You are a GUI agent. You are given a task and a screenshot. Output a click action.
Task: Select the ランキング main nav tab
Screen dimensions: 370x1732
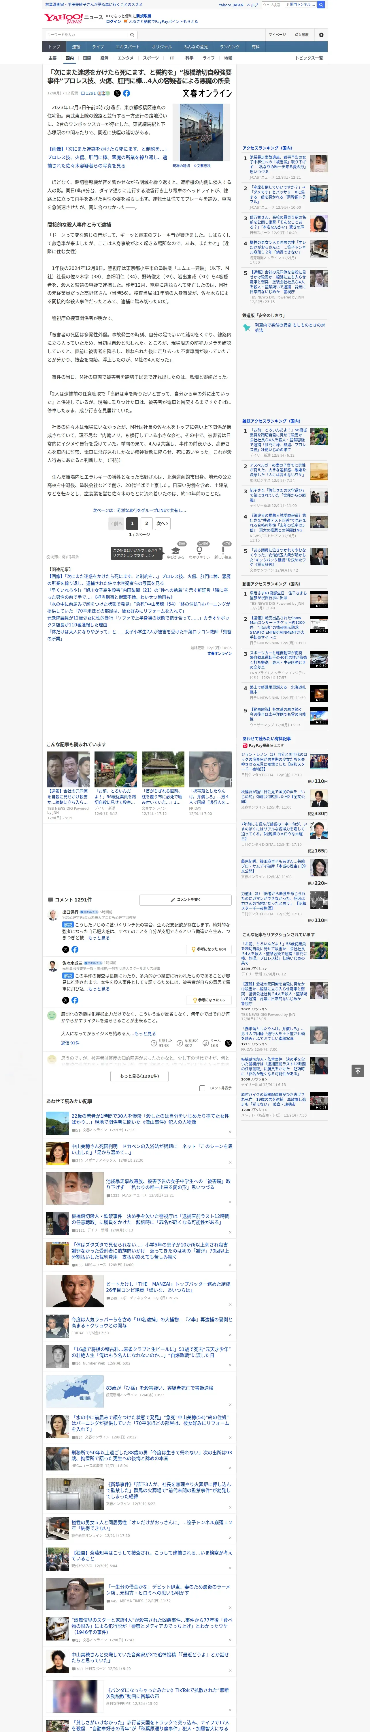tap(230, 47)
